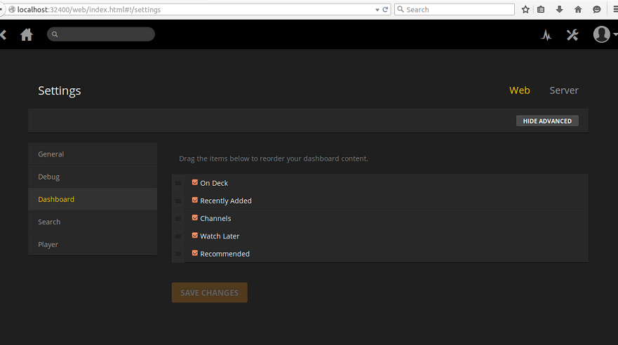Click the On Deck label
The width and height of the screenshot is (618, 345).
[x=214, y=183]
